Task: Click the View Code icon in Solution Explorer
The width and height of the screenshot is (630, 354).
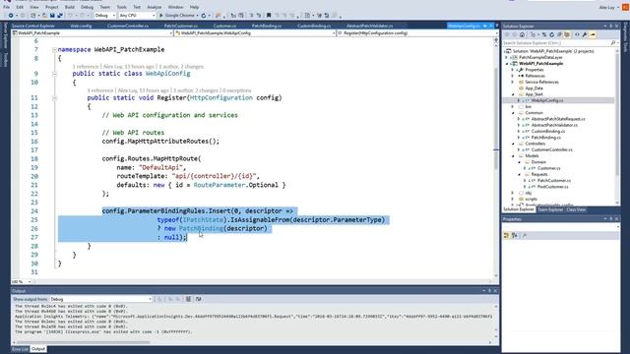Action: (x=577, y=35)
